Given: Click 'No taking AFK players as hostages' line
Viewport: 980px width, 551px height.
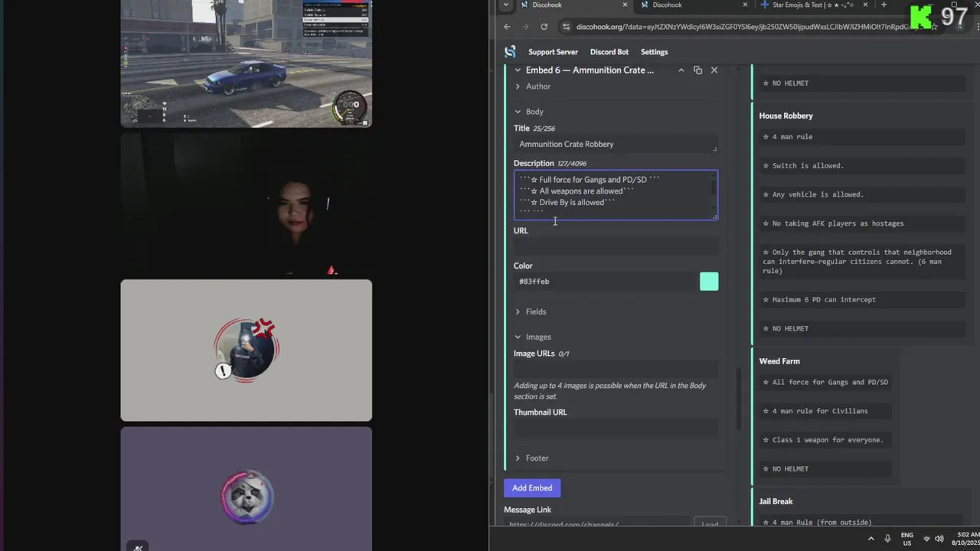Looking at the screenshot, I should click(833, 223).
